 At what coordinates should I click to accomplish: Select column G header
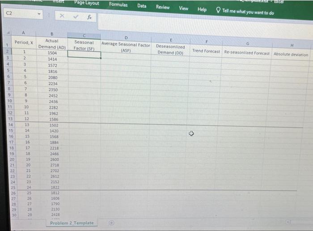(x=248, y=43)
